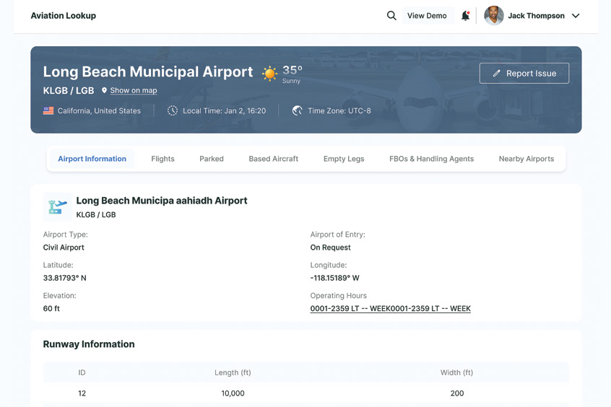Select the Based Aircraft tab
This screenshot has width=611, height=407.
273,159
